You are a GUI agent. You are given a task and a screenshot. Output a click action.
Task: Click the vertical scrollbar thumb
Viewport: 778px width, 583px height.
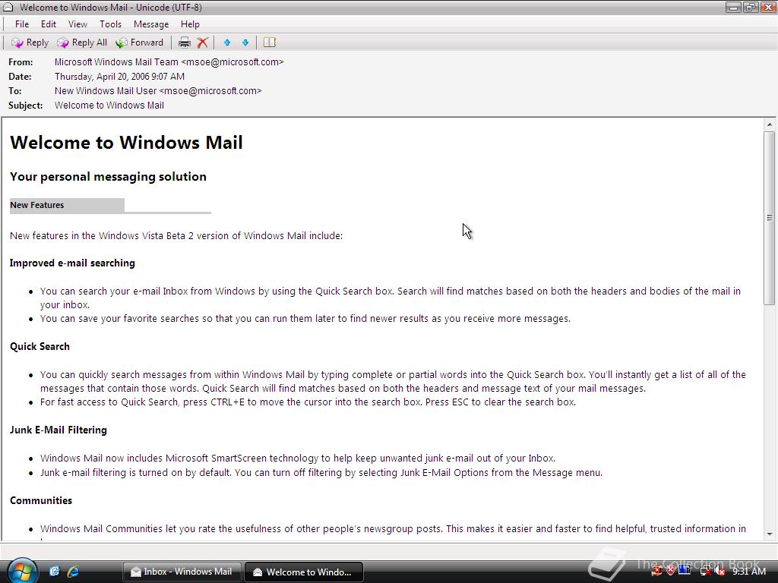pyautogui.click(x=770, y=218)
